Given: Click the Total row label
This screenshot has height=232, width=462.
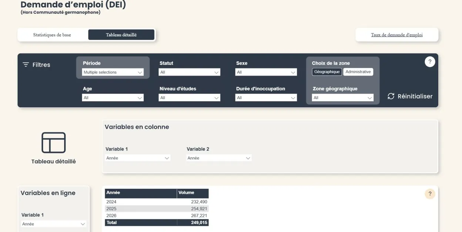Looking at the screenshot, I should 111,223.
